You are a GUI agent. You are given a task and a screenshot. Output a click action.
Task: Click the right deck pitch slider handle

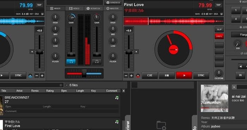click(129, 52)
